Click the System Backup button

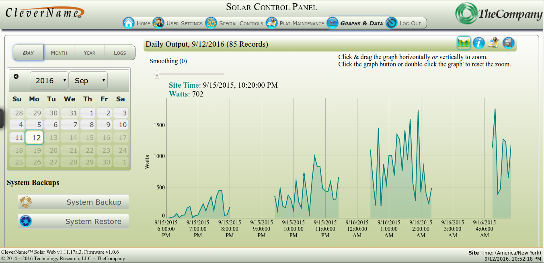coord(73,202)
